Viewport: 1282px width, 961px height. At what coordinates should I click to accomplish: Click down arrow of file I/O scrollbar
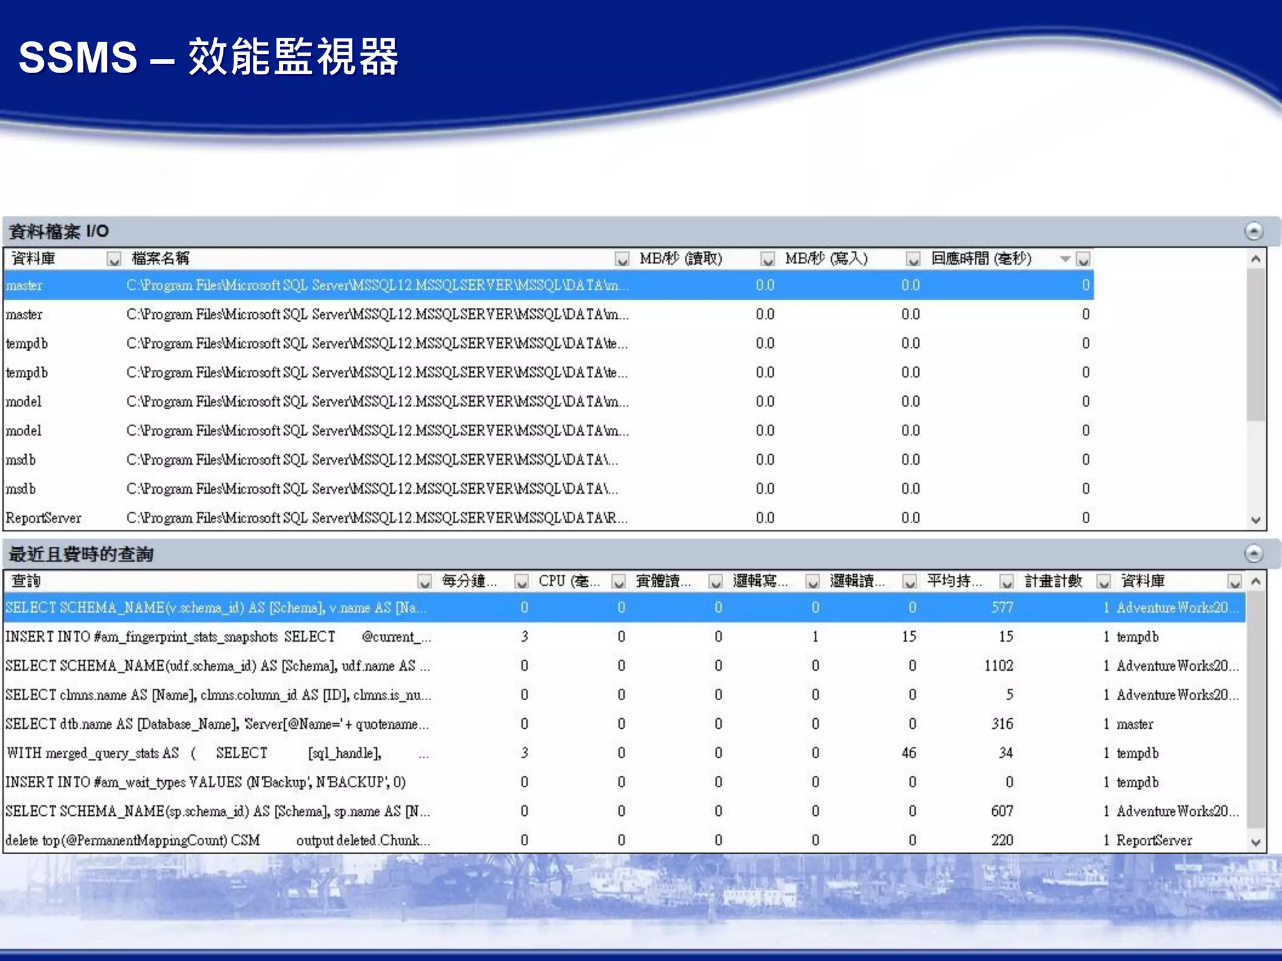1256,519
